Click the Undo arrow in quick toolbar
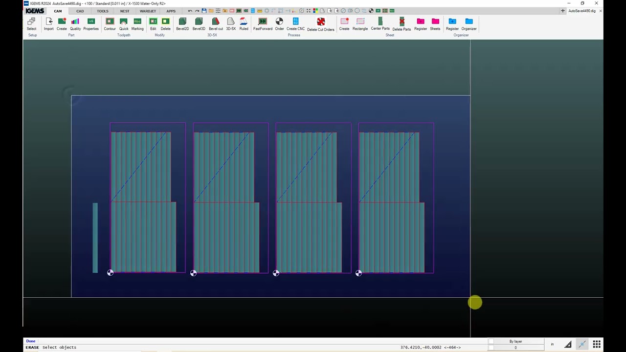 point(190,11)
